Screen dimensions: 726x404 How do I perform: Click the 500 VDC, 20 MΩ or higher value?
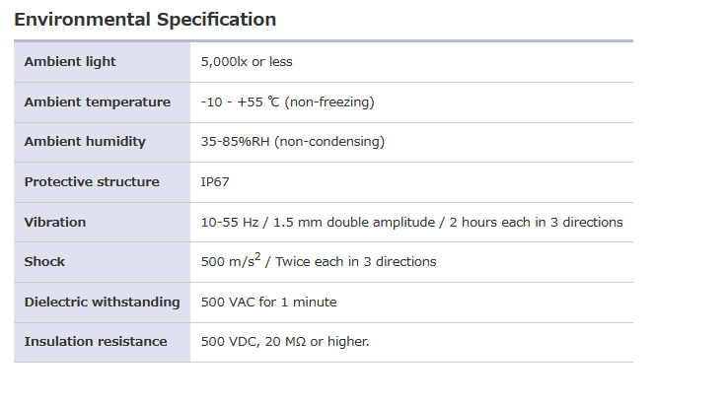coord(285,342)
